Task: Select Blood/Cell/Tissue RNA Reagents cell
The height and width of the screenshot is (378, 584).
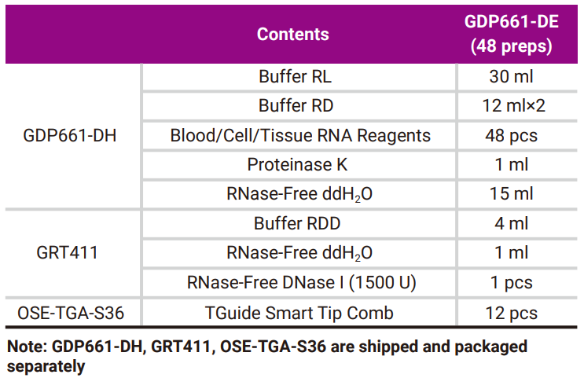Action: pos(300,135)
